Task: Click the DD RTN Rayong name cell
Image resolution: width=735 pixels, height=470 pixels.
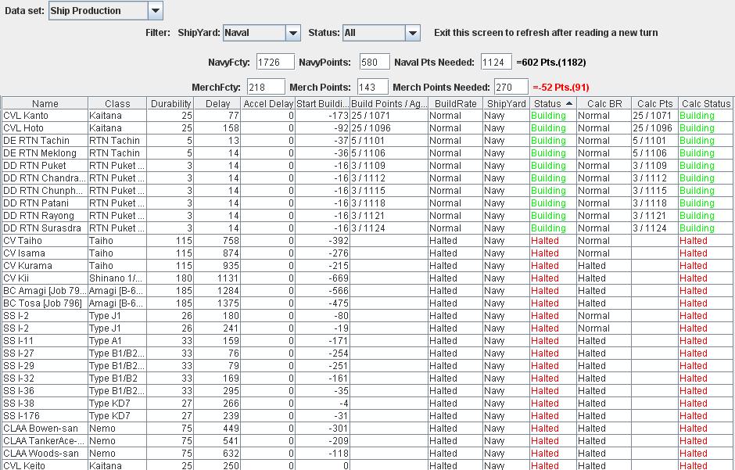Action: pyautogui.click(x=45, y=216)
